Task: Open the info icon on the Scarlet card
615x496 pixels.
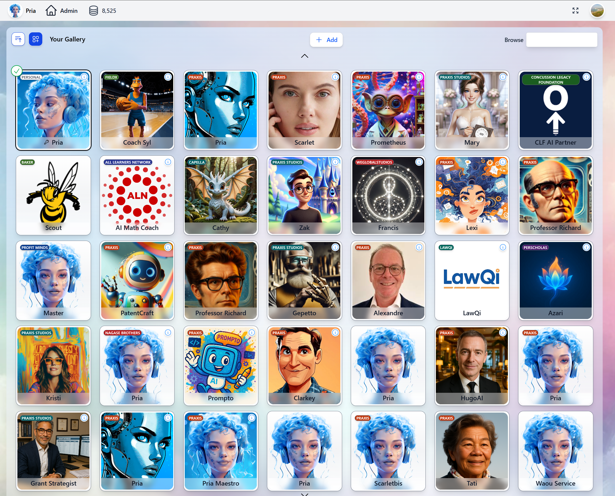Action: click(335, 77)
